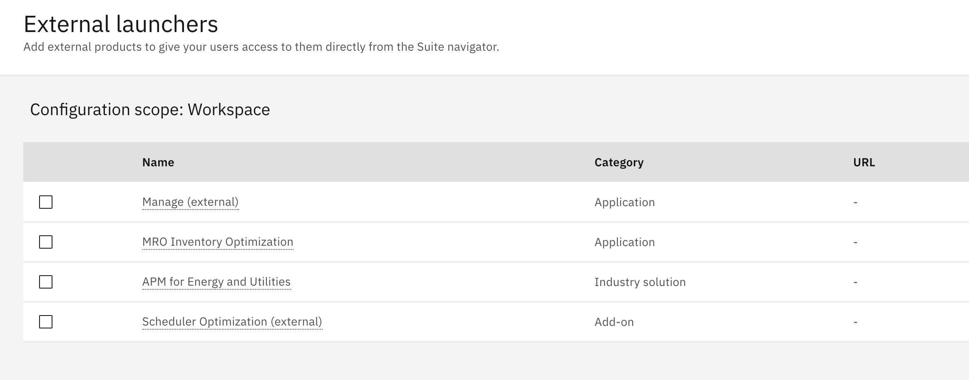Click the Category column header

pos(619,162)
